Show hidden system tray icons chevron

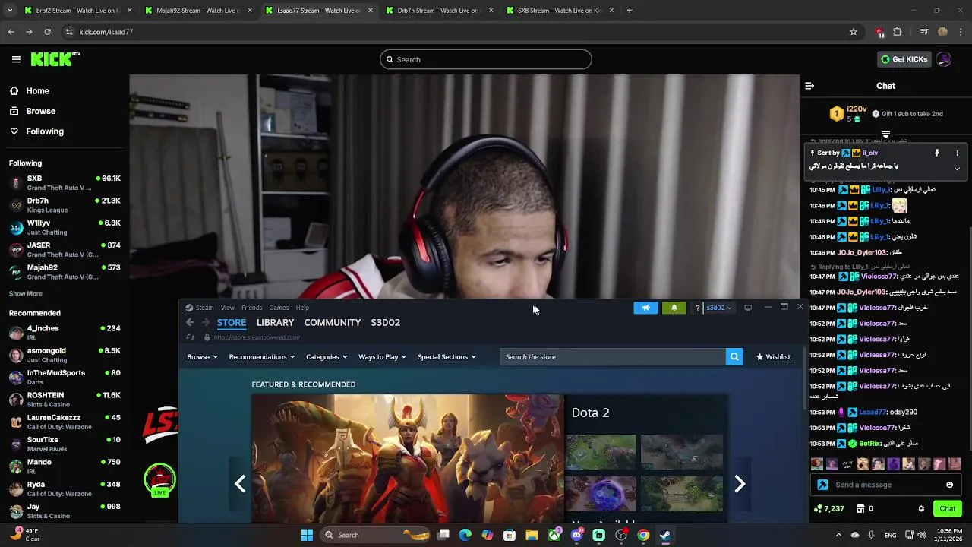[838, 535]
